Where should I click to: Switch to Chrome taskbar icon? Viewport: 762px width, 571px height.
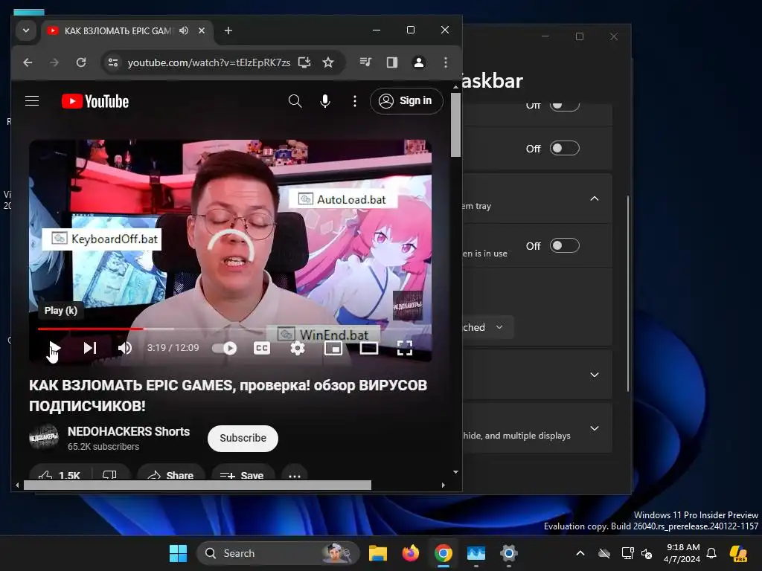click(444, 553)
